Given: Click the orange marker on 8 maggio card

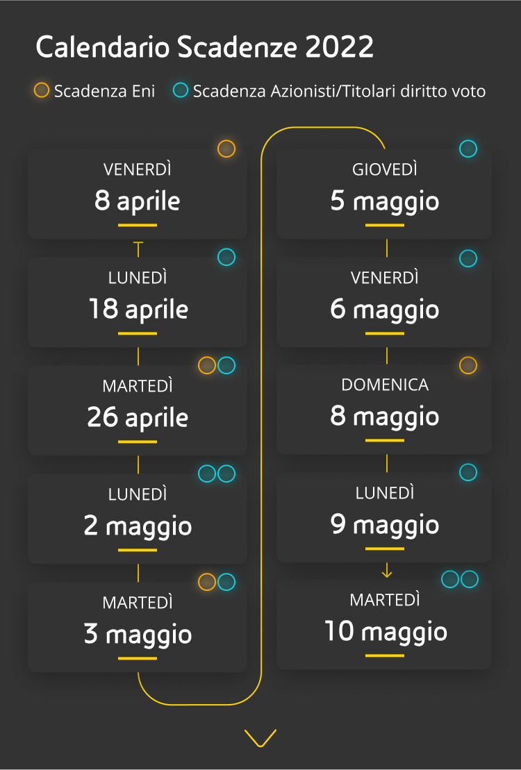Looking at the screenshot, I should (x=468, y=365).
